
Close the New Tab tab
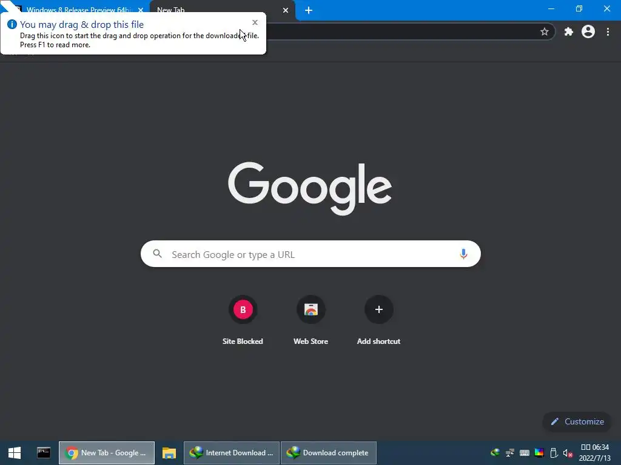click(x=286, y=10)
